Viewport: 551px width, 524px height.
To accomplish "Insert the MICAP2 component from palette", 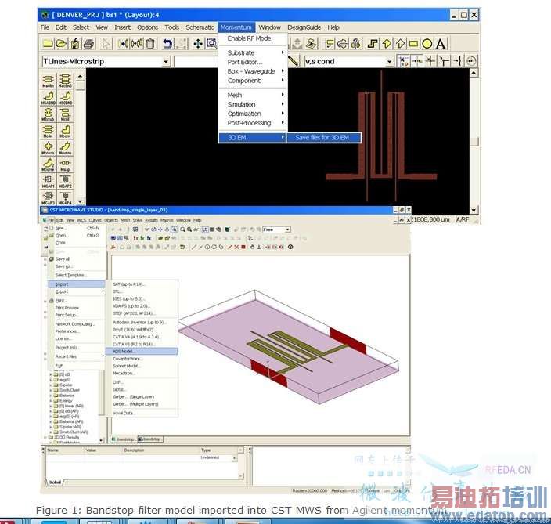I will [65, 181].
